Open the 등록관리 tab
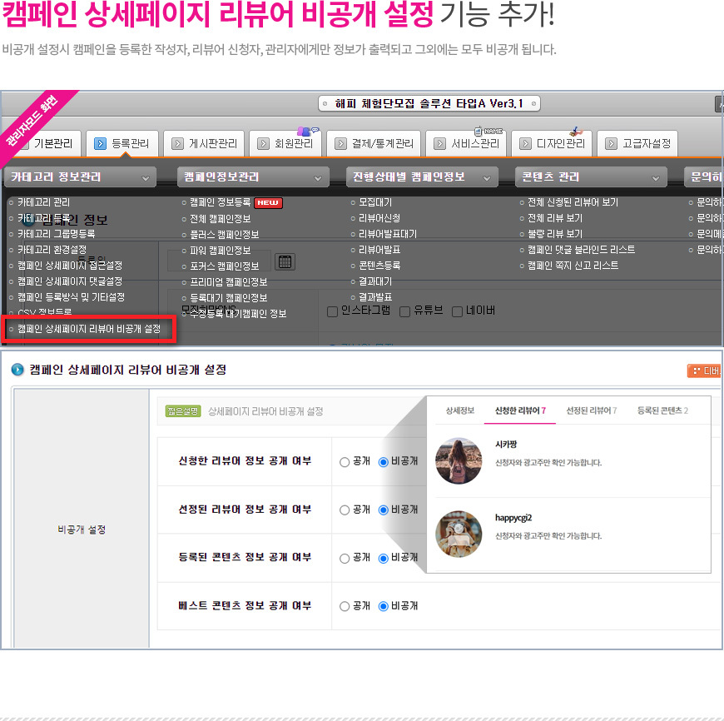 [122, 144]
